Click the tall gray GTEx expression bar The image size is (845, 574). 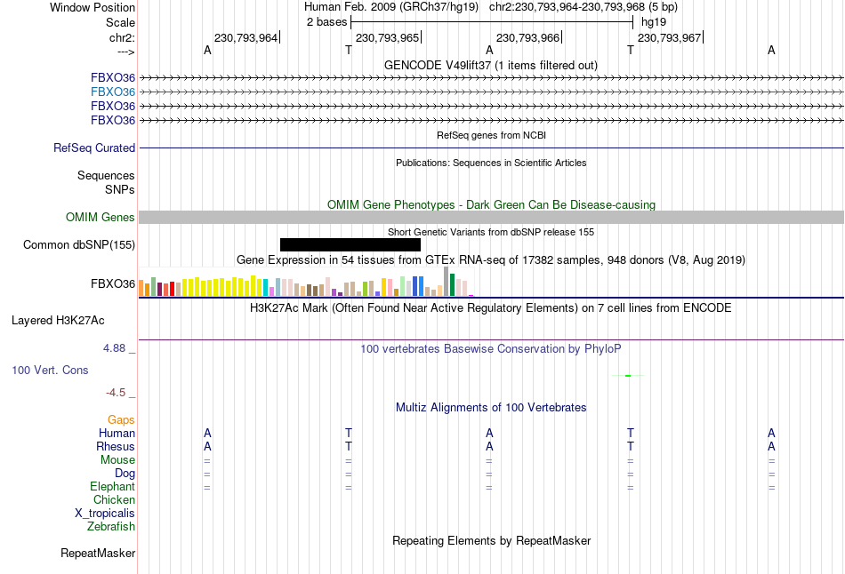(x=447, y=282)
